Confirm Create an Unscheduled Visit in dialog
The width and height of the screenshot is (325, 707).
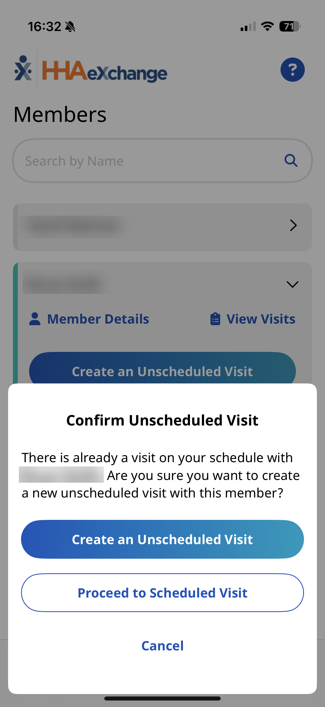(162, 539)
